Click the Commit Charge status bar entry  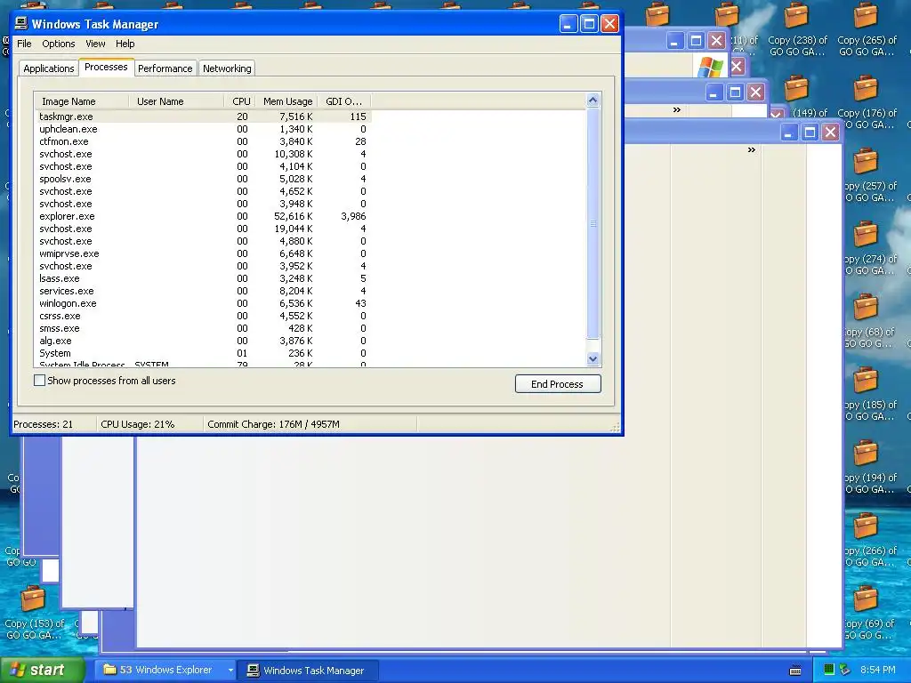coord(274,424)
